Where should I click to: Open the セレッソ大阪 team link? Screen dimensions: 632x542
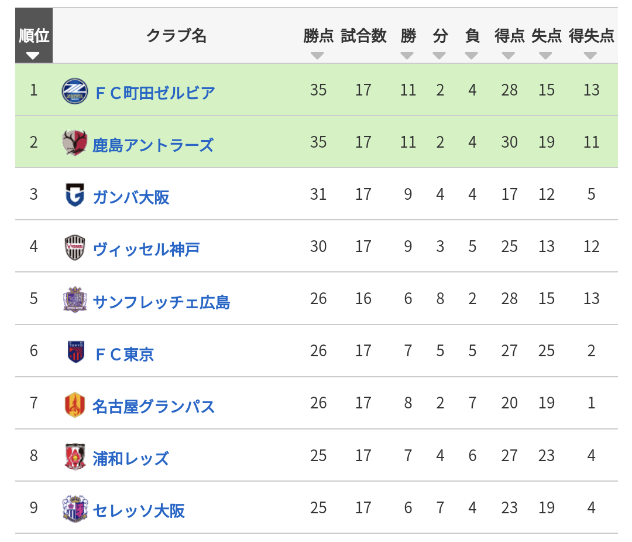[x=139, y=510]
